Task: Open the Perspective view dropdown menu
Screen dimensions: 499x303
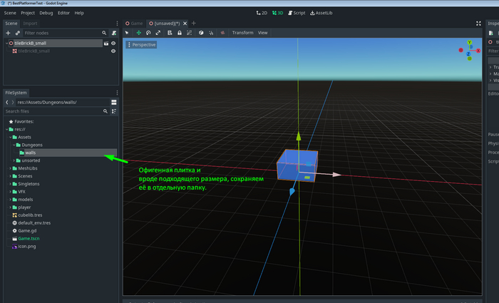Action: pos(140,45)
